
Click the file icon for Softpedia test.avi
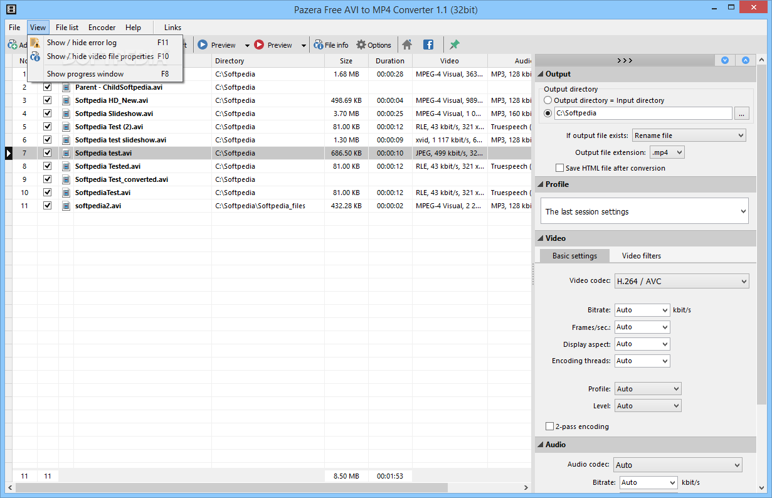point(66,153)
